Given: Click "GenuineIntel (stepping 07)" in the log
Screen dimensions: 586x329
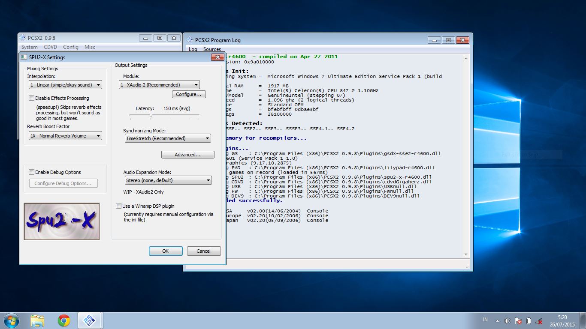Looking at the screenshot, I should (x=306, y=96).
